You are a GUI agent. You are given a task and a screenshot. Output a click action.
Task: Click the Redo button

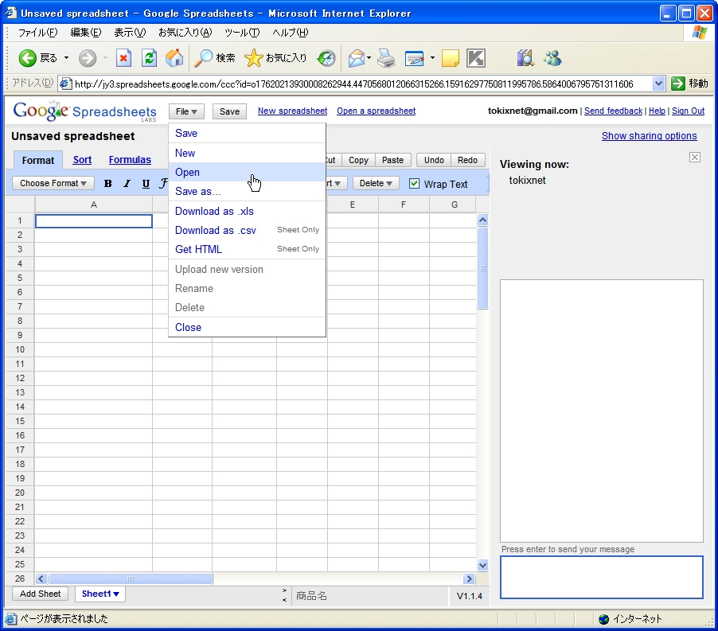[x=467, y=160]
